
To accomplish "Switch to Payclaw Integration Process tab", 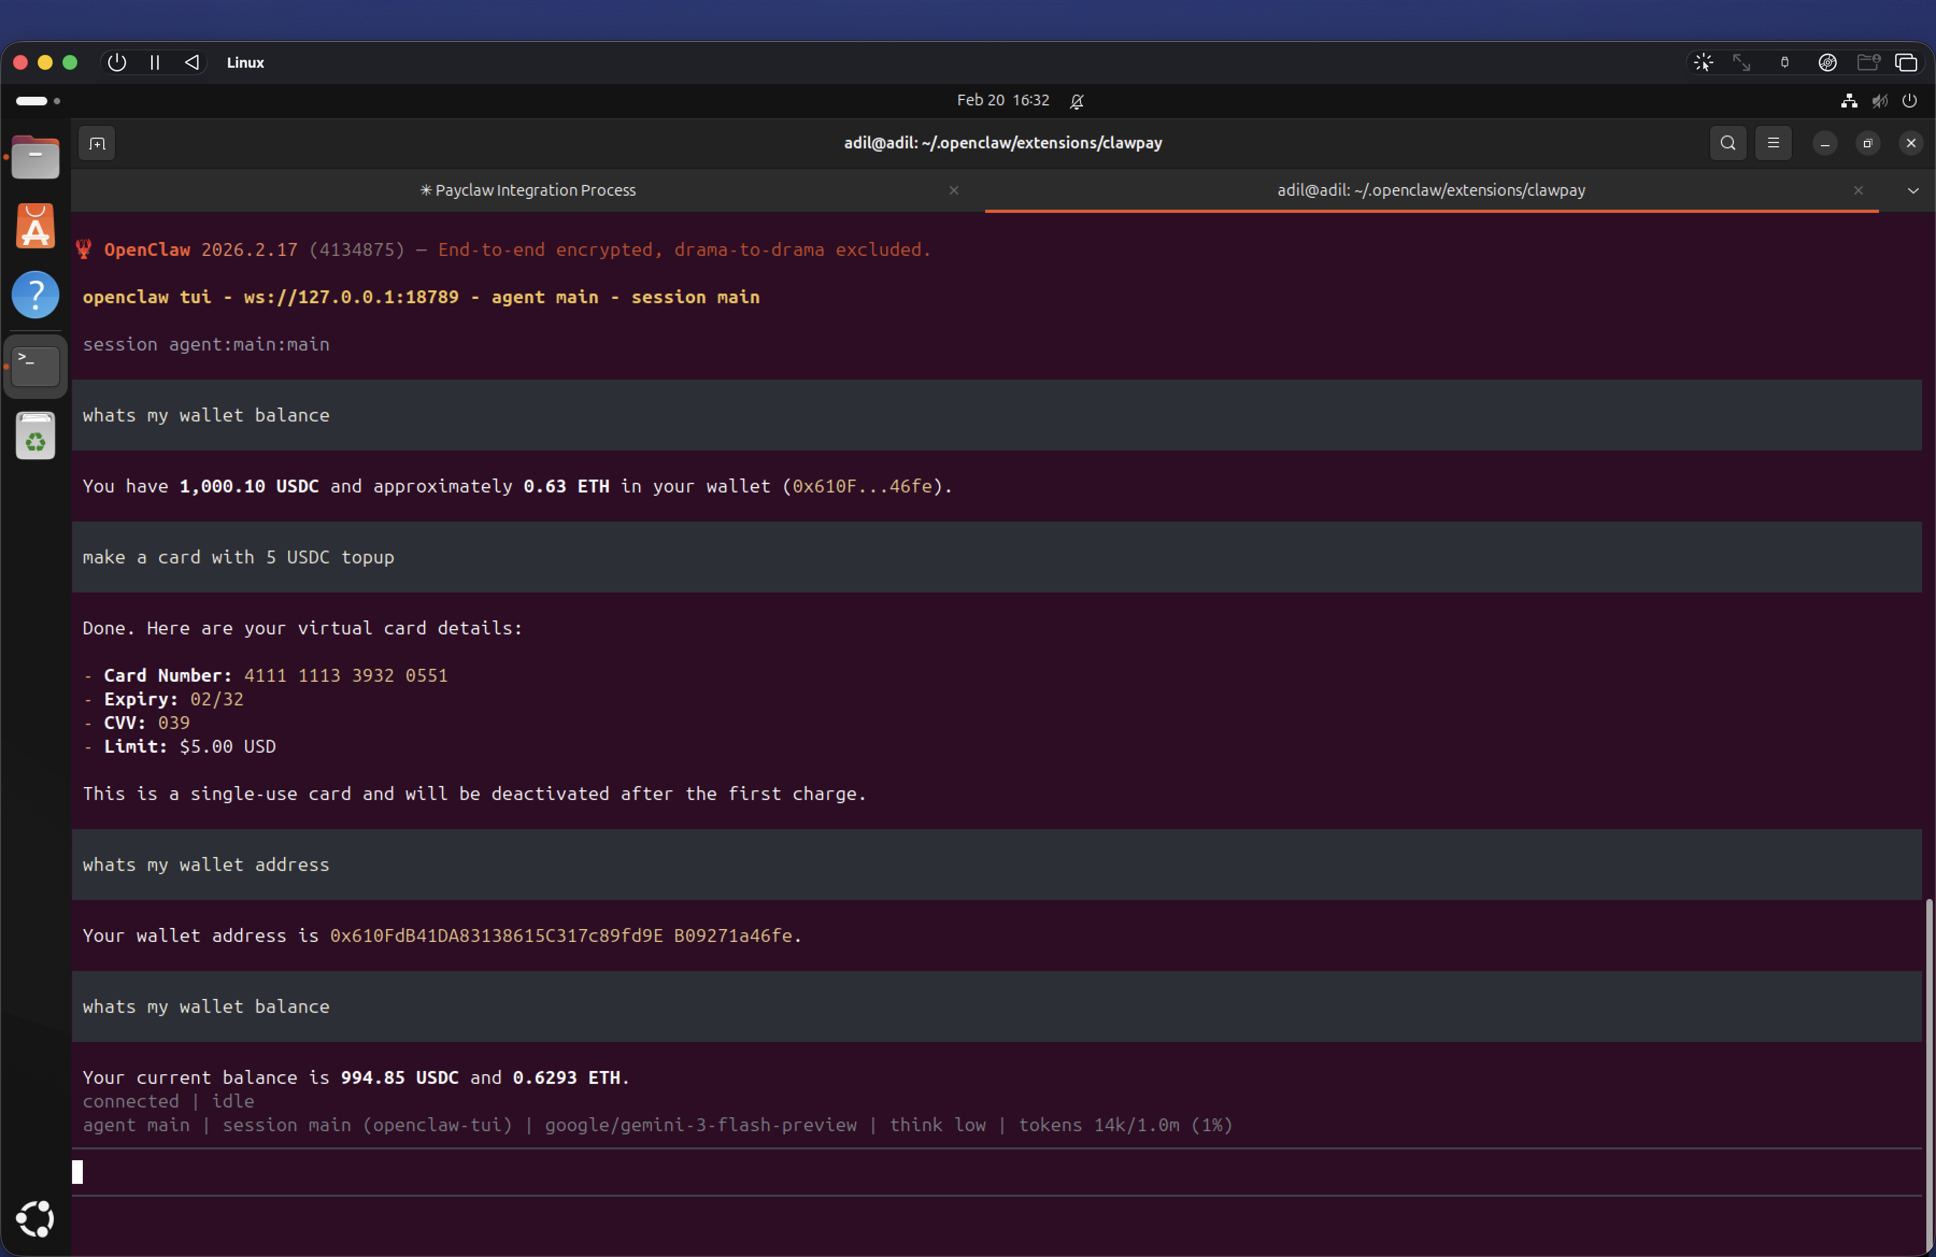I will [527, 190].
